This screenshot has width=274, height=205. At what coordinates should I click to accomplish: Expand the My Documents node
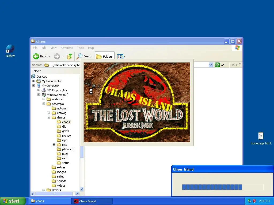[x=33, y=81]
